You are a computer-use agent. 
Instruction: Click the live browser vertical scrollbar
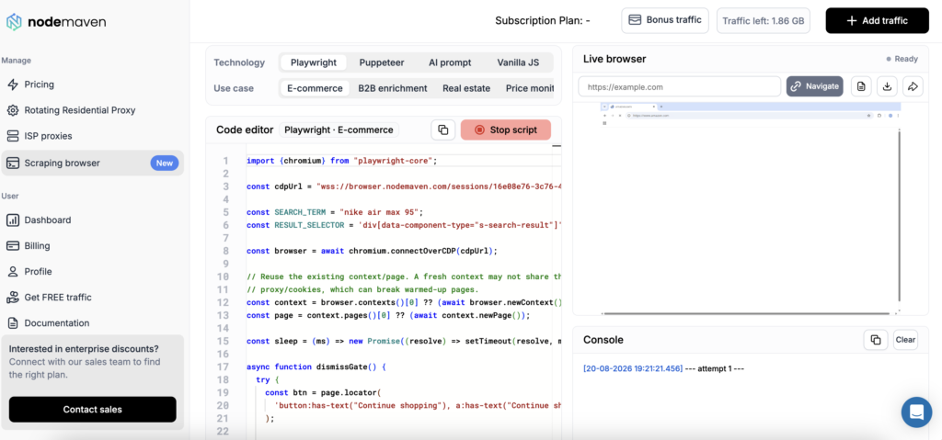pyautogui.click(x=900, y=214)
